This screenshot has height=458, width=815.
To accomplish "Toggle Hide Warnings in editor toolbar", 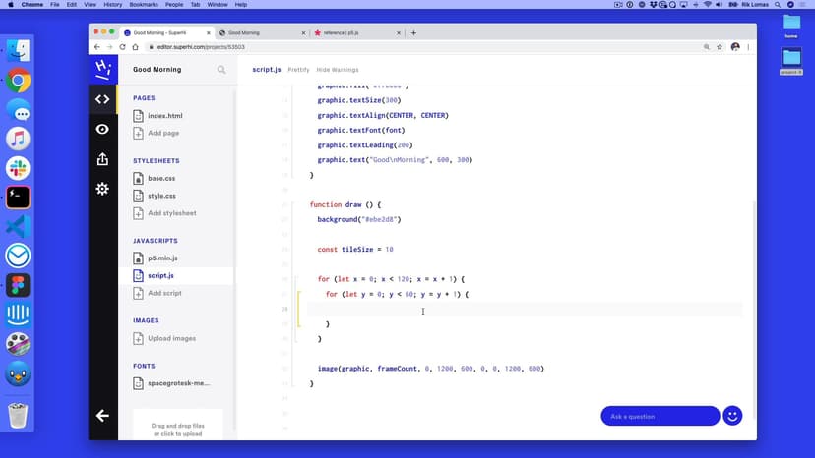I will pos(337,70).
